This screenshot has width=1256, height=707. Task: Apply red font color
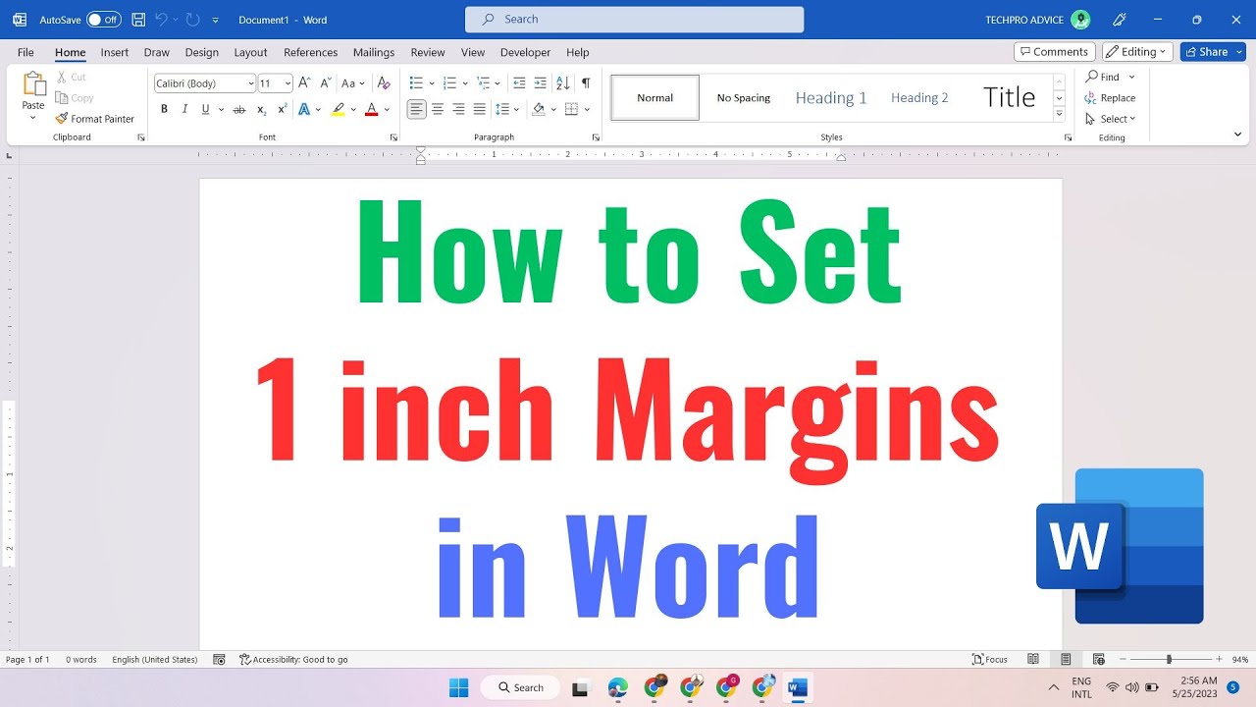[371, 109]
